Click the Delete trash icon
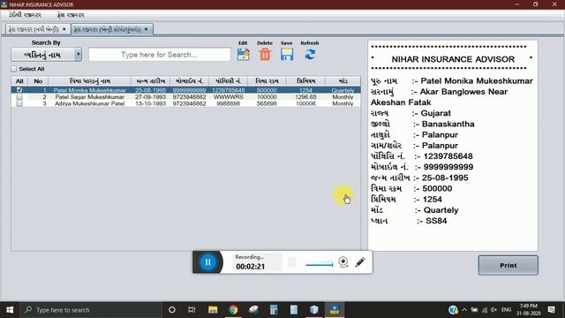The width and height of the screenshot is (565, 318). click(265, 55)
